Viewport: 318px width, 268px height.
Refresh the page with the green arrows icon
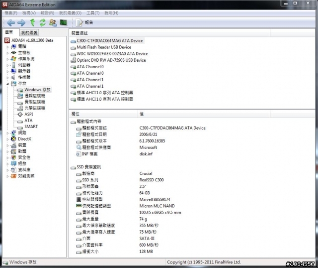point(42,22)
